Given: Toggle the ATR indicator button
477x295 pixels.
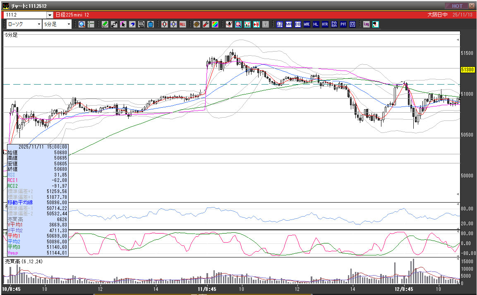Looking at the screenshot, I should (325, 24).
